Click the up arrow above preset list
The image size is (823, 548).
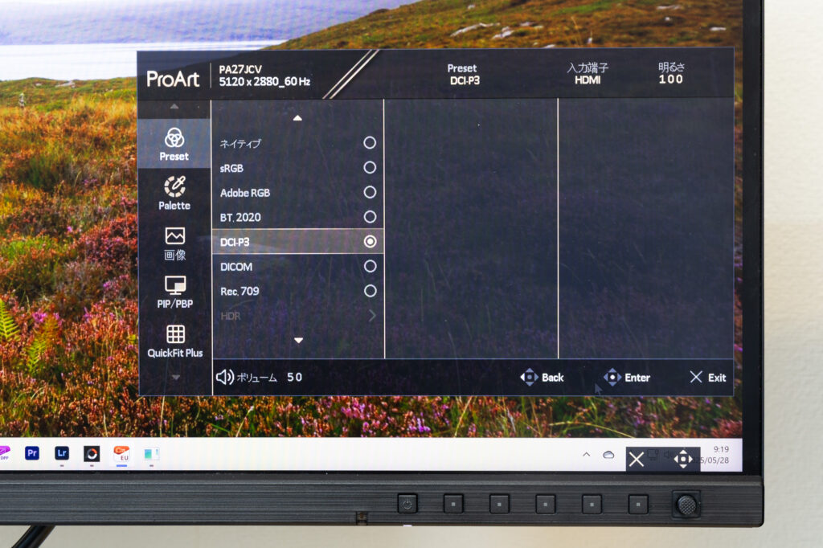(297, 118)
